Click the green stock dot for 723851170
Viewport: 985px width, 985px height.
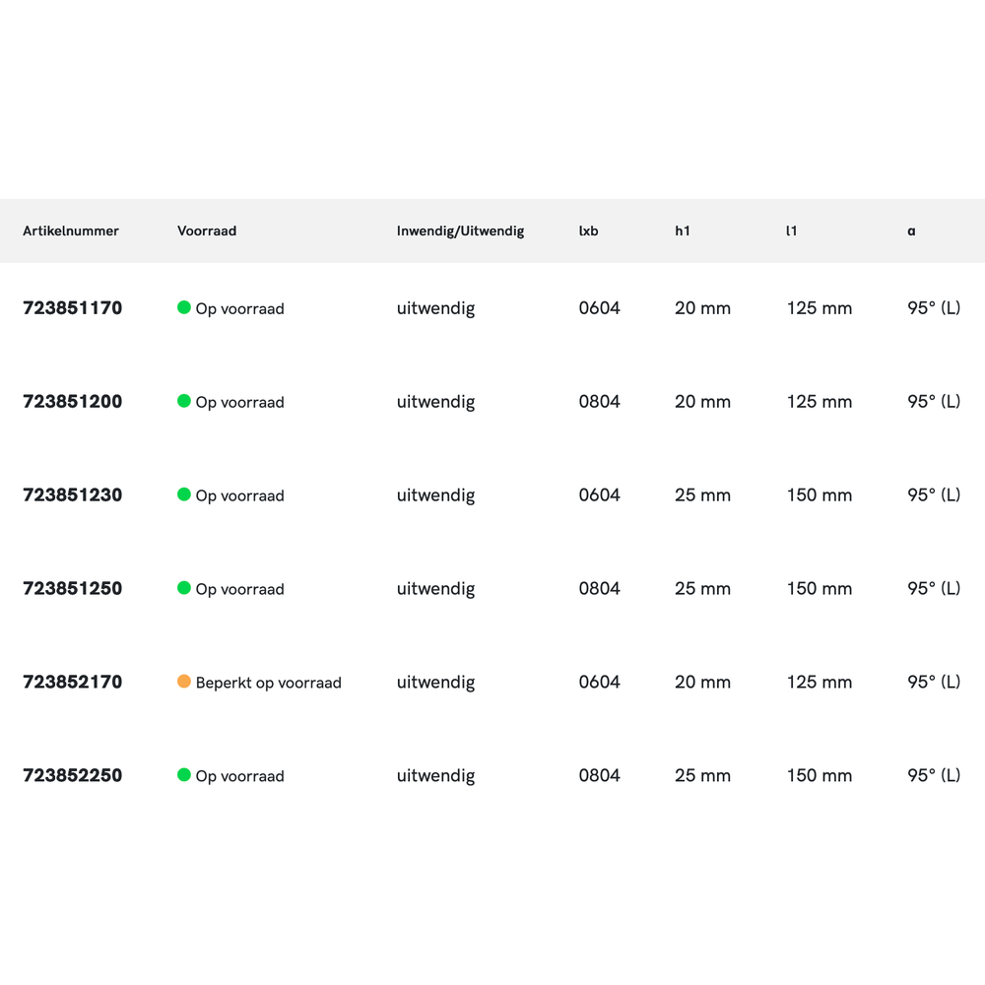pos(183,307)
